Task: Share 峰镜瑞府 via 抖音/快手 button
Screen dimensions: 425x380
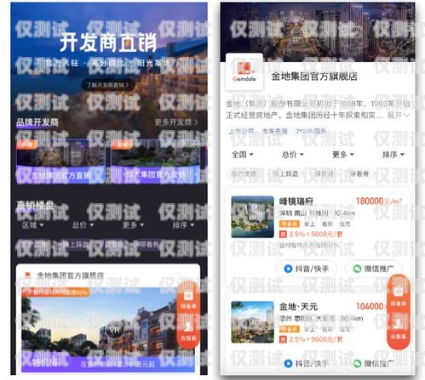Action: coord(307,269)
